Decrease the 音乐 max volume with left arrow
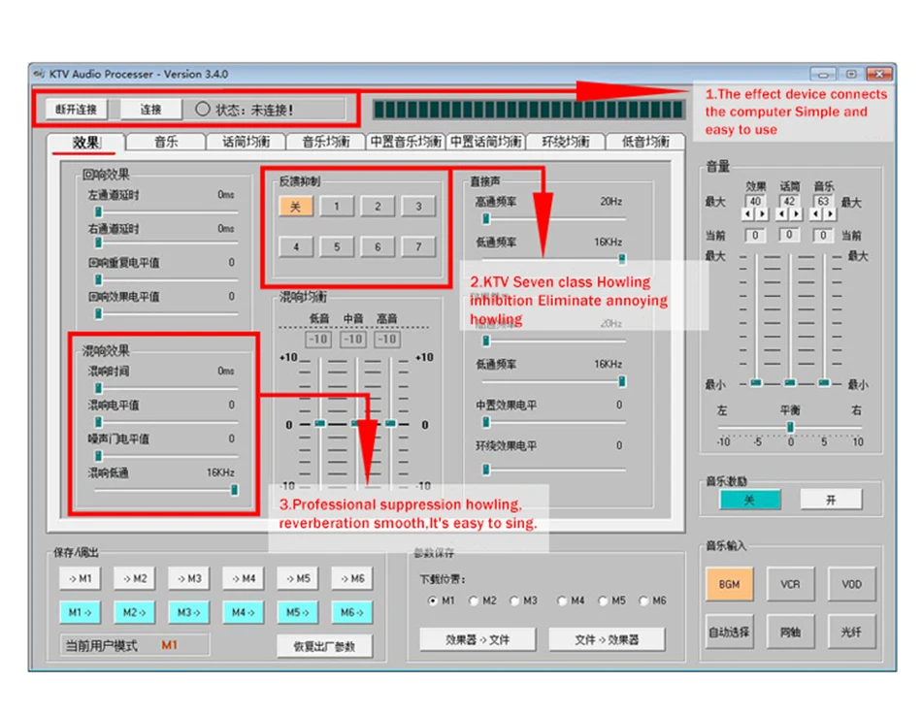Screen dimensions: 922x714 [x=815, y=214]
